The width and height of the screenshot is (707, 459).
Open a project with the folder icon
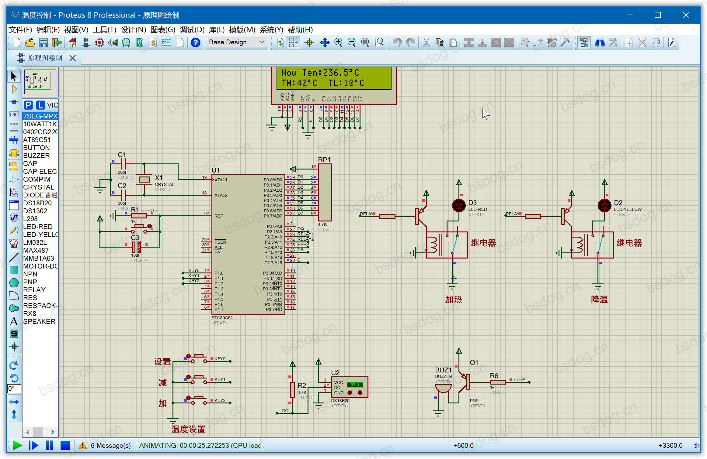(x=30, y=43)
